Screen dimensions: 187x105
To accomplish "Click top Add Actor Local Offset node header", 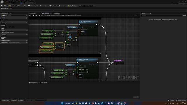I will 88,22.
